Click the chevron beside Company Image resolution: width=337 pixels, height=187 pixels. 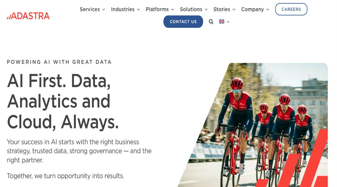(x=268, y=10)
